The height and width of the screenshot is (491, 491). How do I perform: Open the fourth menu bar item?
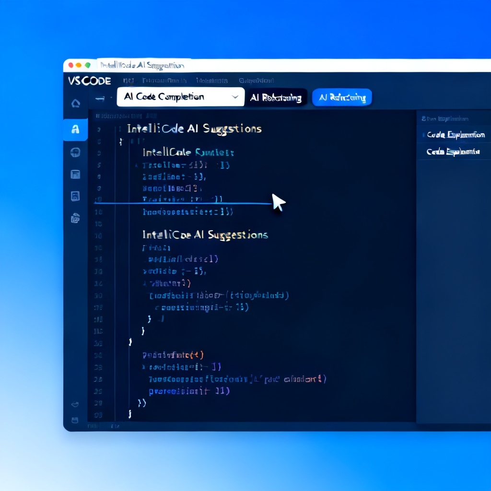[x=256, y=81]
